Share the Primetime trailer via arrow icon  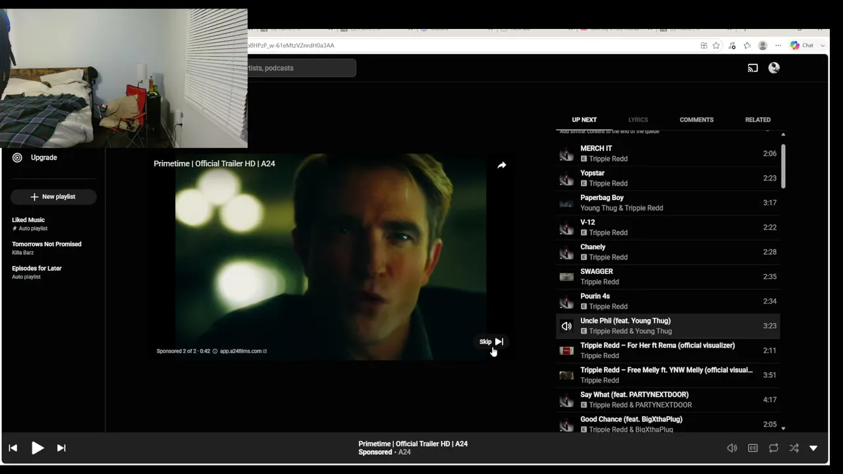[x=502, y=165]
